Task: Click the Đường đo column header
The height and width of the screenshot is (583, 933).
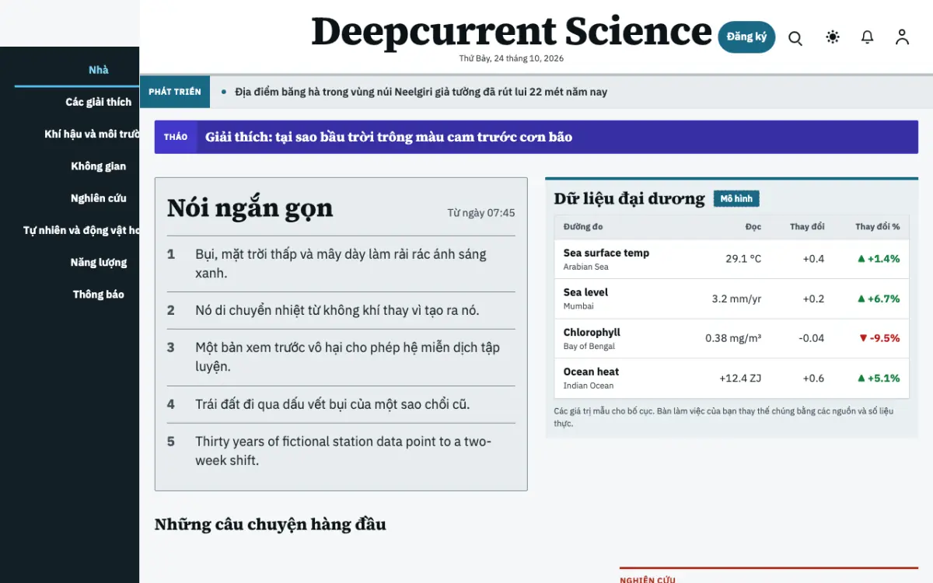Action: pyautogui.click(x=583, y=227)
